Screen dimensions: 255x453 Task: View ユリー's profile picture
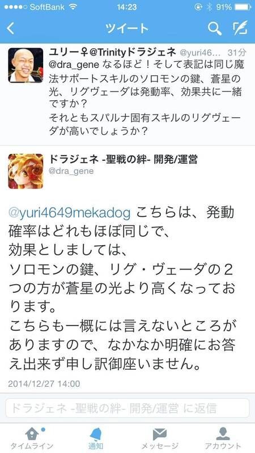25,65
